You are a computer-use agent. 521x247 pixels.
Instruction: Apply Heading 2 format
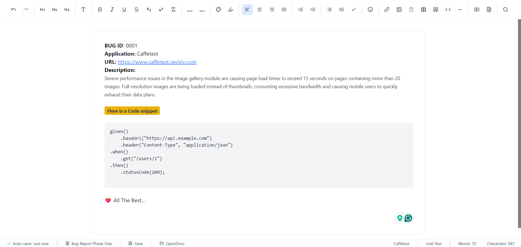pos(55,9)
